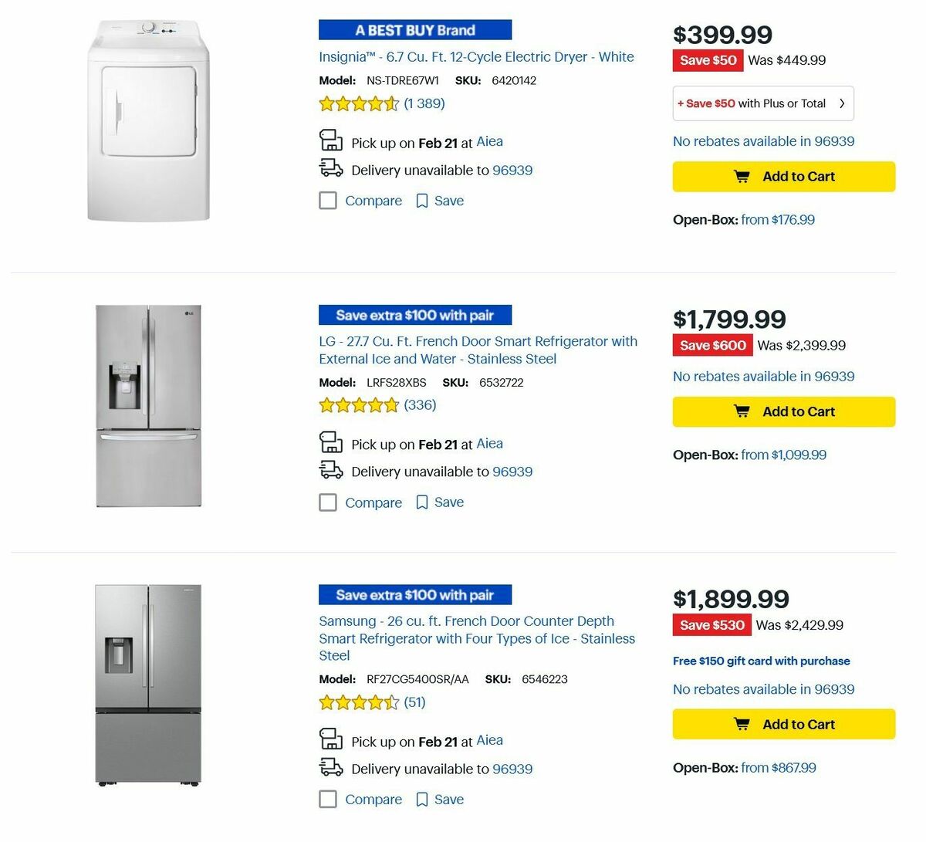This screenshot has width=926, height=842.
Task: Select the Save extra $100 with pair banner
Action: coord(415,315)
